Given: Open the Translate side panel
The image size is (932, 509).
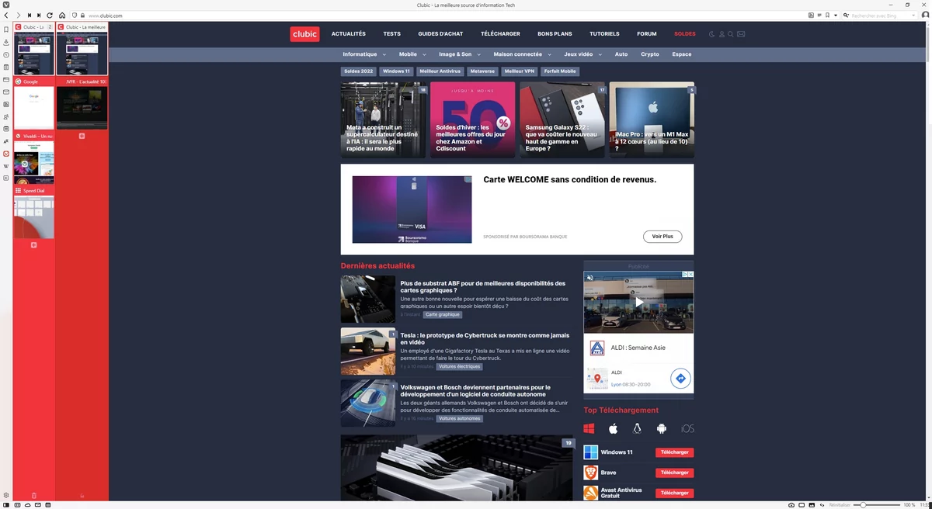Looking at the screenshot, I should 6,141.
